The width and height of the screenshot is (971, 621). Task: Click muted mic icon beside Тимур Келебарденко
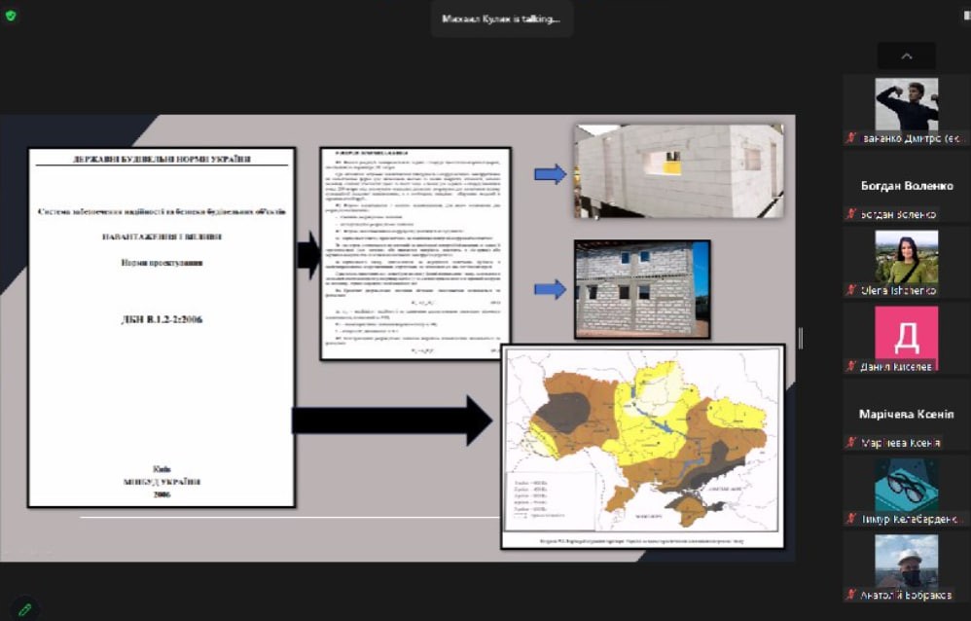point(851,519)
